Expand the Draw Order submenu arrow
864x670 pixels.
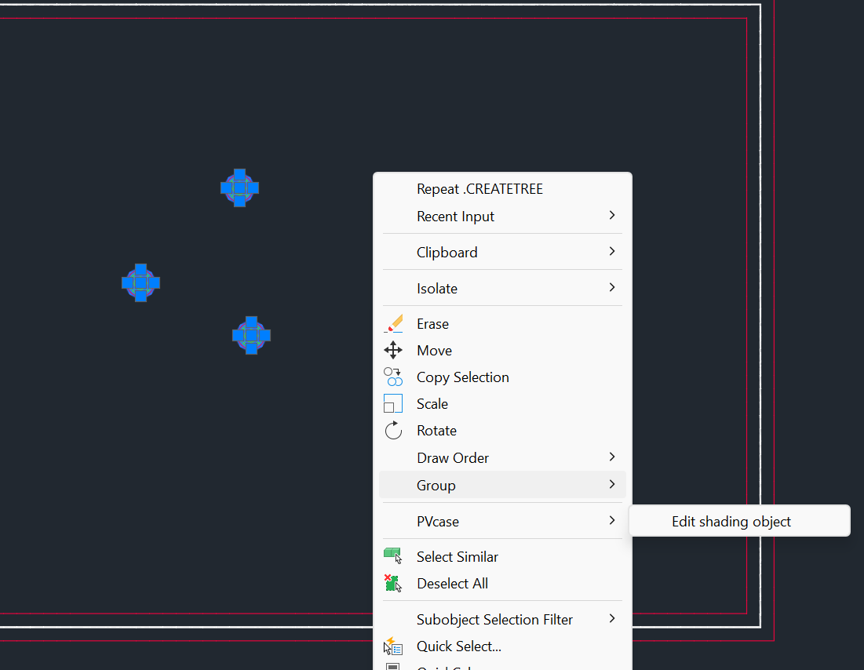pos(612,457)
